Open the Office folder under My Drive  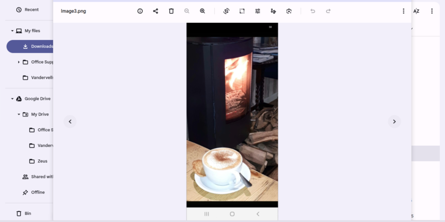tap(41, 130)
